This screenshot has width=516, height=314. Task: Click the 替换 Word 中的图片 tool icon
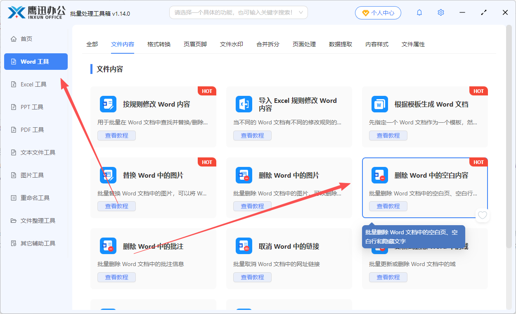(x=108, y=175)
